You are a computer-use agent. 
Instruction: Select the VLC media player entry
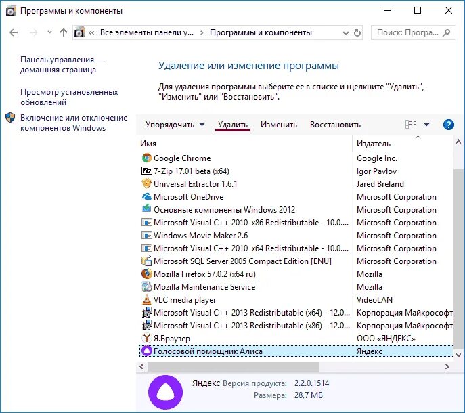185,299
